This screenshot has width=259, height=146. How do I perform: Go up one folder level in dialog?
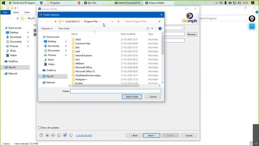(x=55, y=21)
